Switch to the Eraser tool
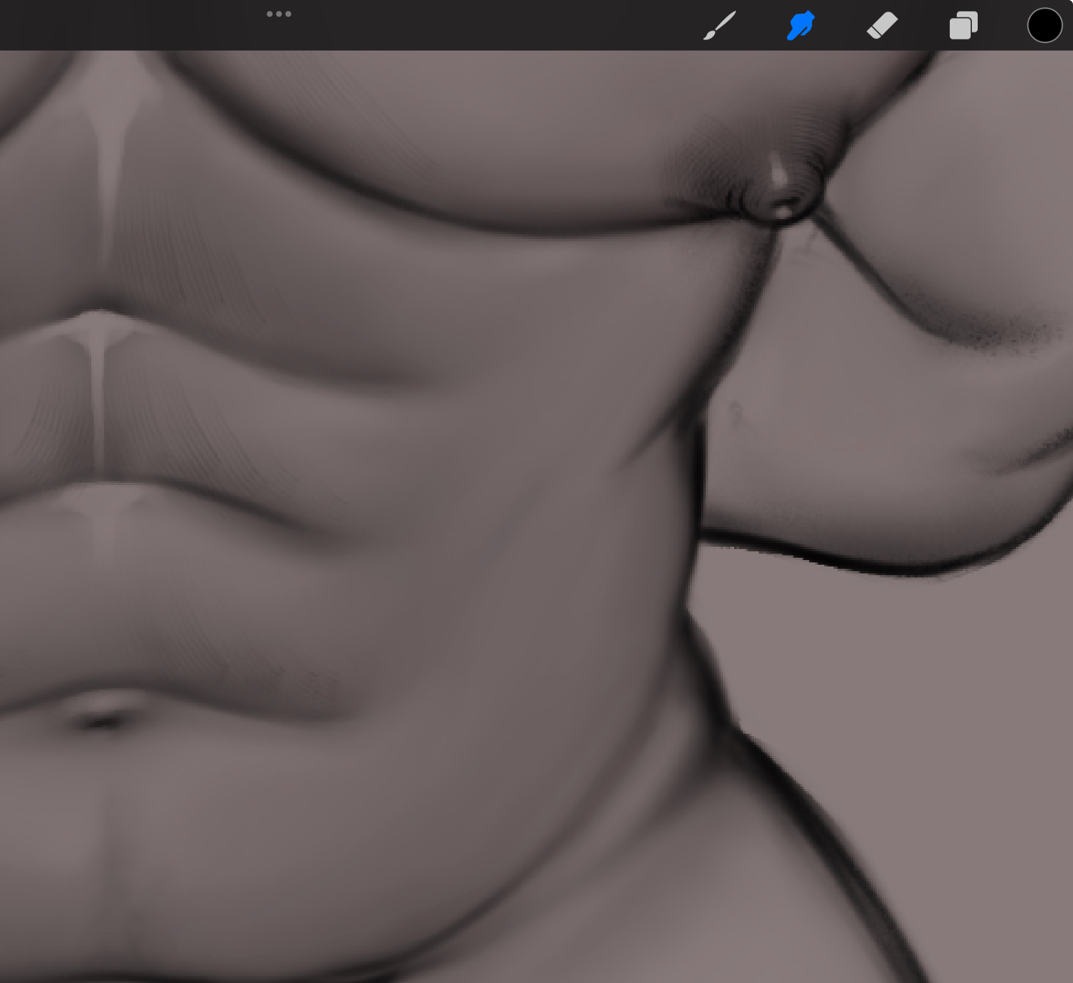Image resolution: width=1073 pixels, height=983 pixels. [882, 26]
